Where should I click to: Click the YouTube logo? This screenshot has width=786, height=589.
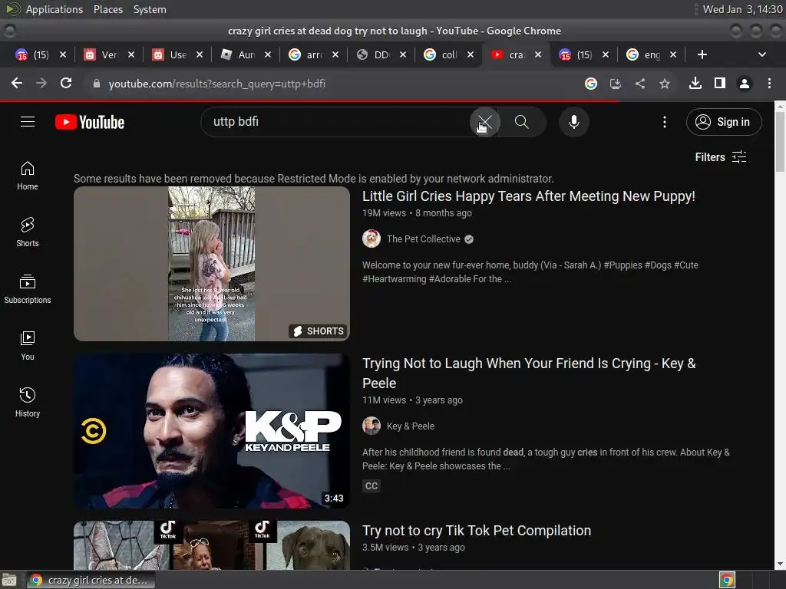click(90, 122)
